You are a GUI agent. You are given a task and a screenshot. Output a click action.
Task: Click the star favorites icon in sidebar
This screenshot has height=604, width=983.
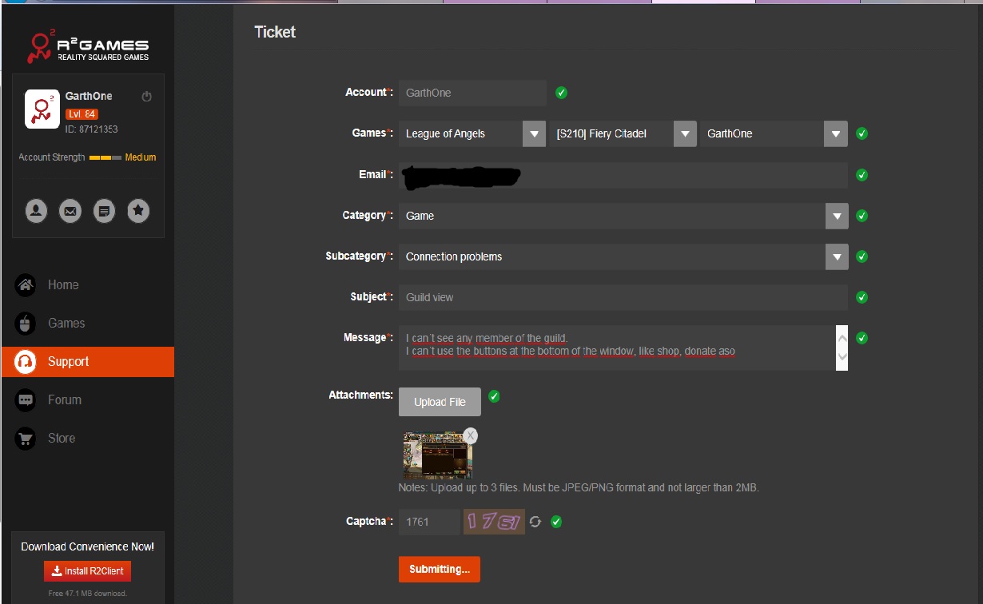tap(138, 211)
